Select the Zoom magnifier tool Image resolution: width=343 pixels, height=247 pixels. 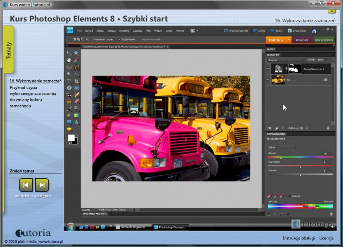pyautogui.click(x=77, y=53)
